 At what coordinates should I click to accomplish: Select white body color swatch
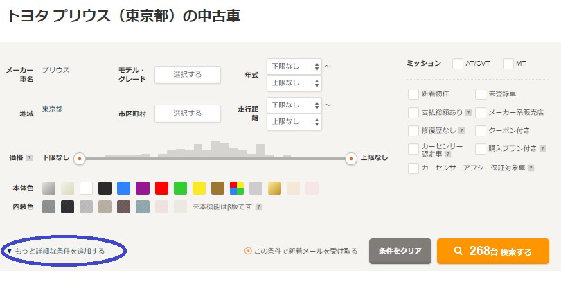point(86,188)
